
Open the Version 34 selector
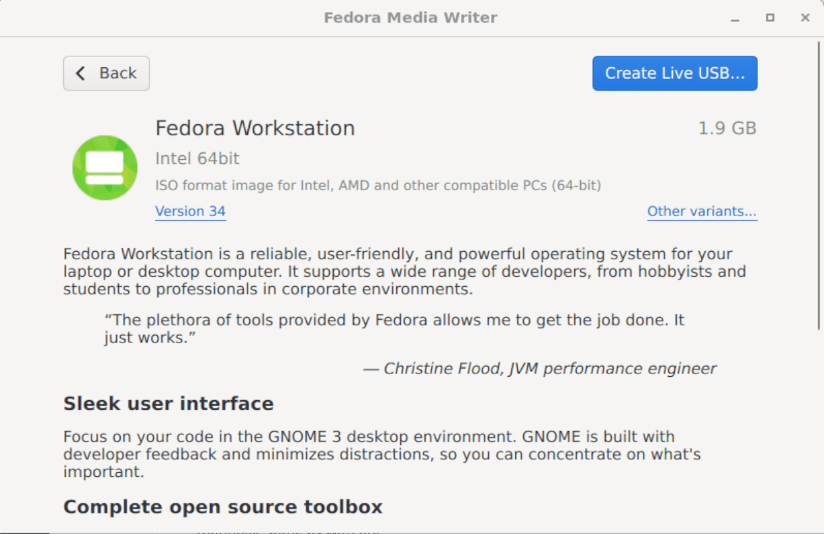[x=190, y=211]
